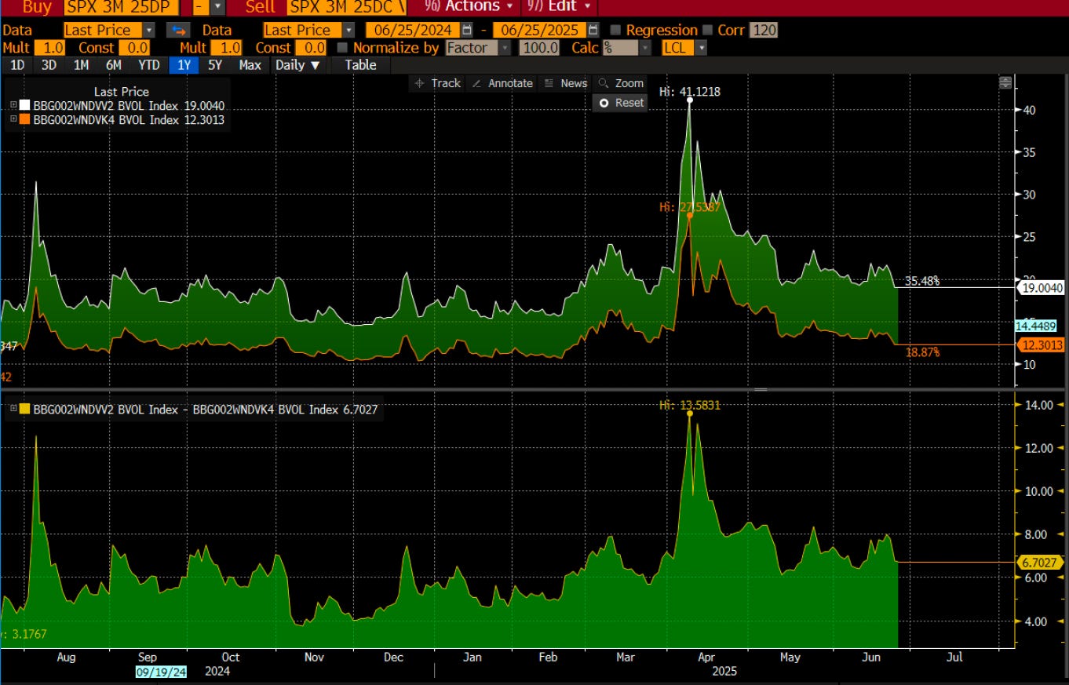Screen dimensions: 1069x685
Task: Click the Last Price legend header
Action: click(122, 92)
